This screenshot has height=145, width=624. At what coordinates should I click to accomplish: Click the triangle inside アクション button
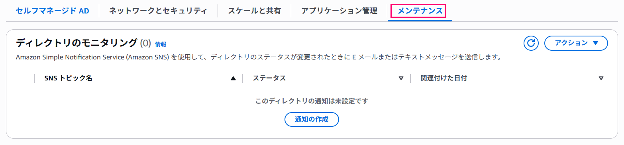click(596, 43)
